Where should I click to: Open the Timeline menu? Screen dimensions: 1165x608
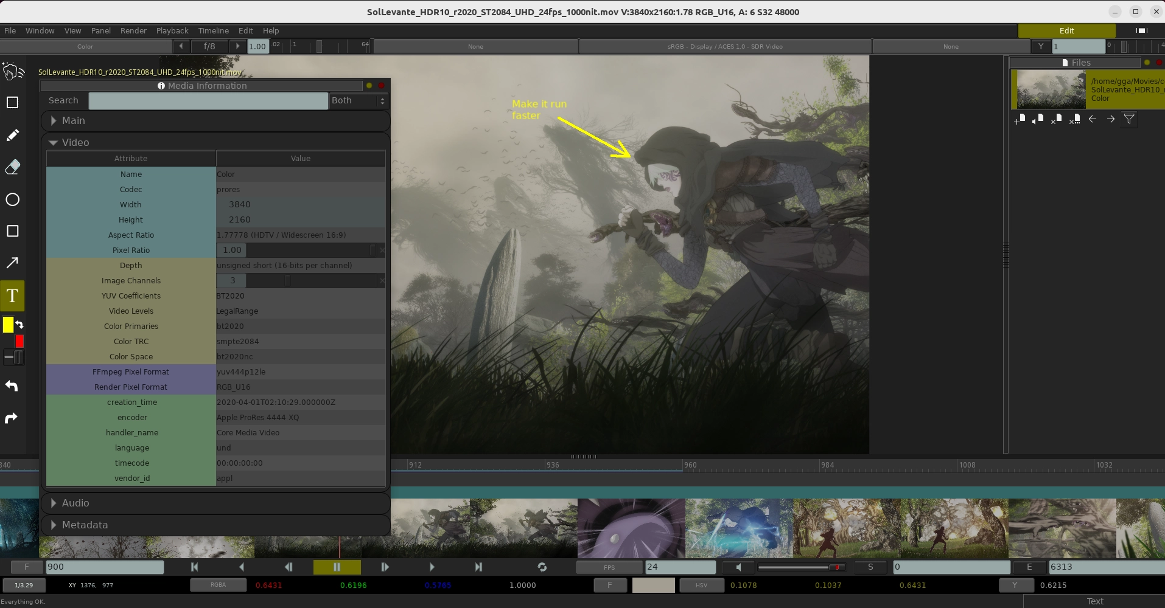pos(214,30)
